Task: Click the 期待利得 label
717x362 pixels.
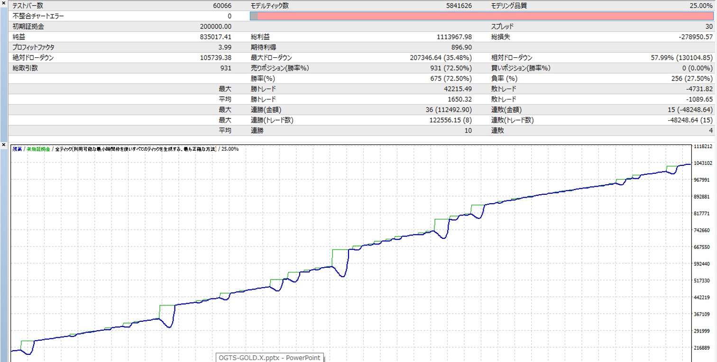Action: click(263, 47)
